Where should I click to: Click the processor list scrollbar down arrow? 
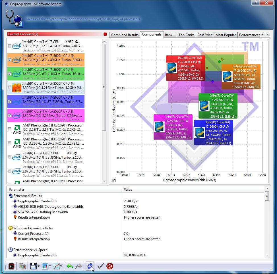(x=104, y=181)
